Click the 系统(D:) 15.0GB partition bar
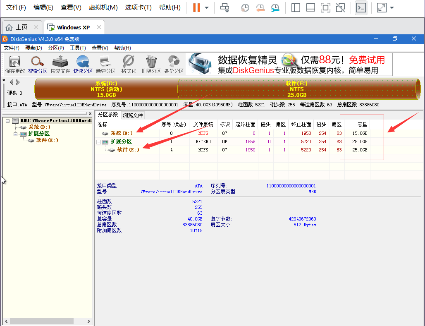Screen dimensions: 425x326 click(106, 89)
